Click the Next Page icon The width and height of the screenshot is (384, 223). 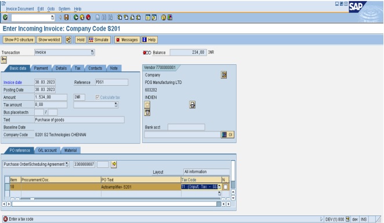point(132,17)
